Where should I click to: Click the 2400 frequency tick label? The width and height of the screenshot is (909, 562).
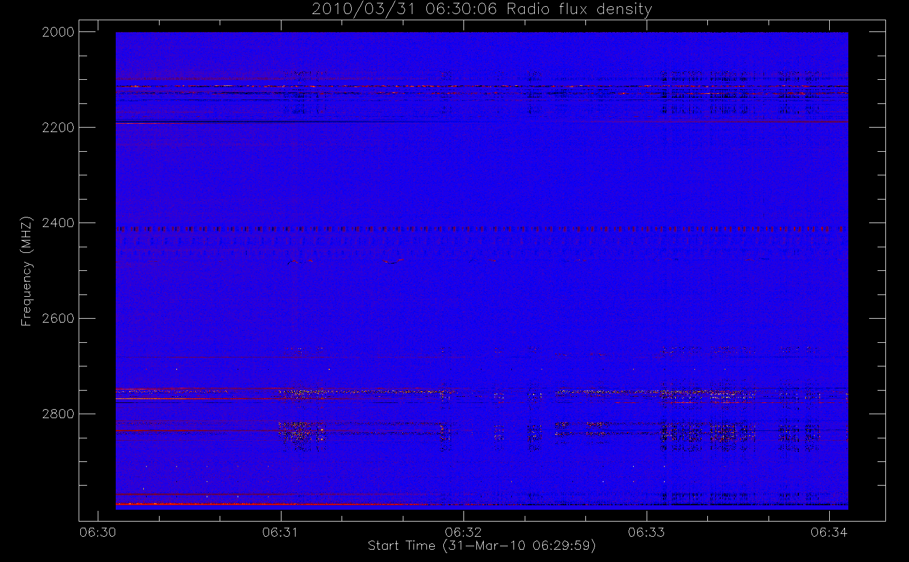58,223
